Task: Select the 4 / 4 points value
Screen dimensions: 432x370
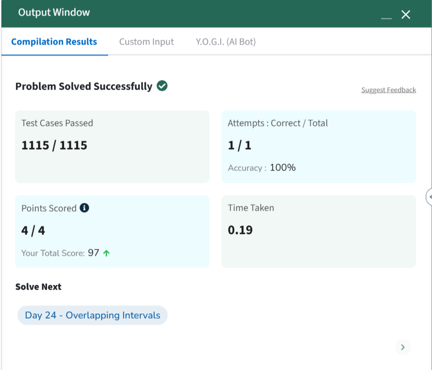Action: coord(33,231)
